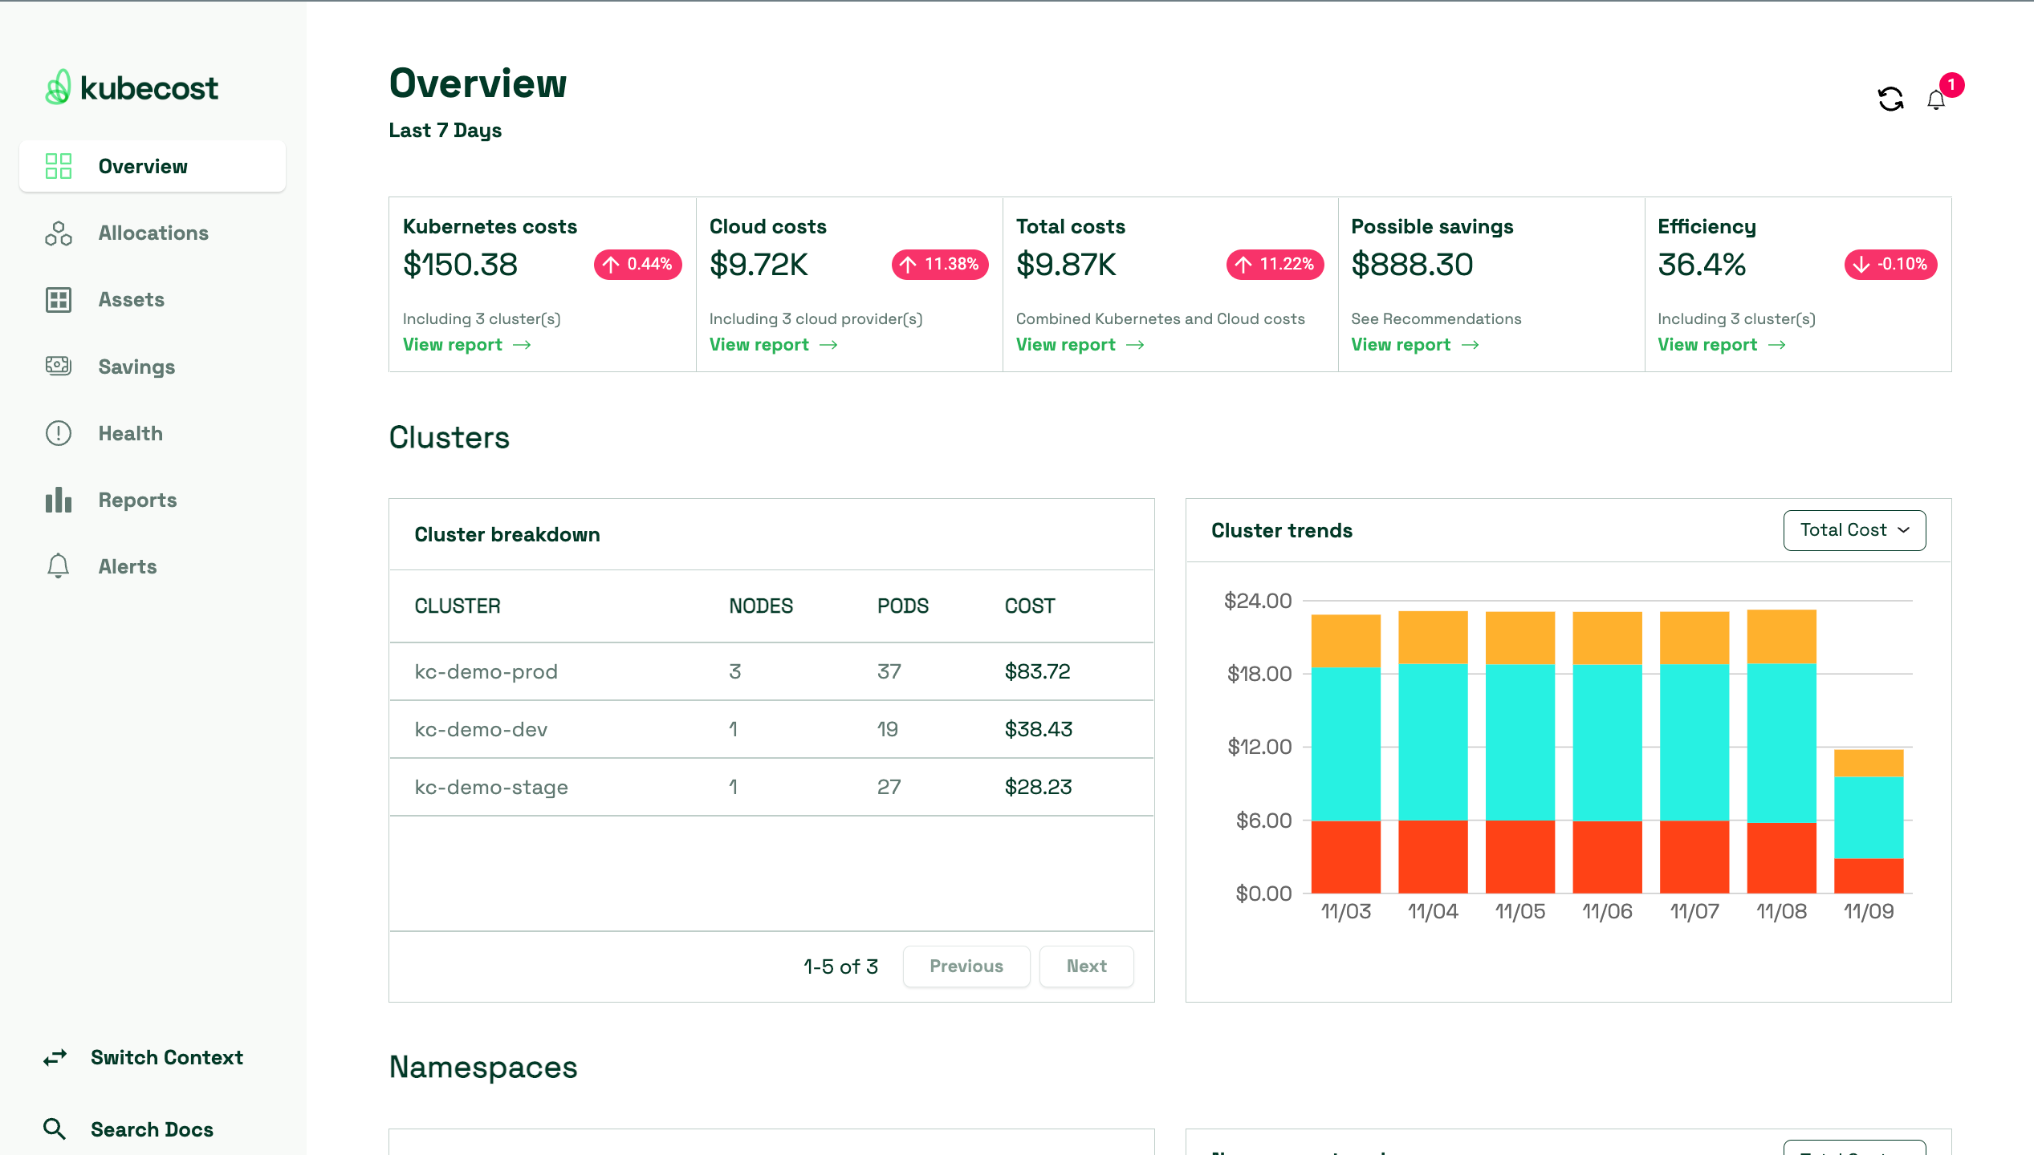Open the Assets panel from sidebar
The height and width of the screenshot is (1155, 2034).
[57, 299]
